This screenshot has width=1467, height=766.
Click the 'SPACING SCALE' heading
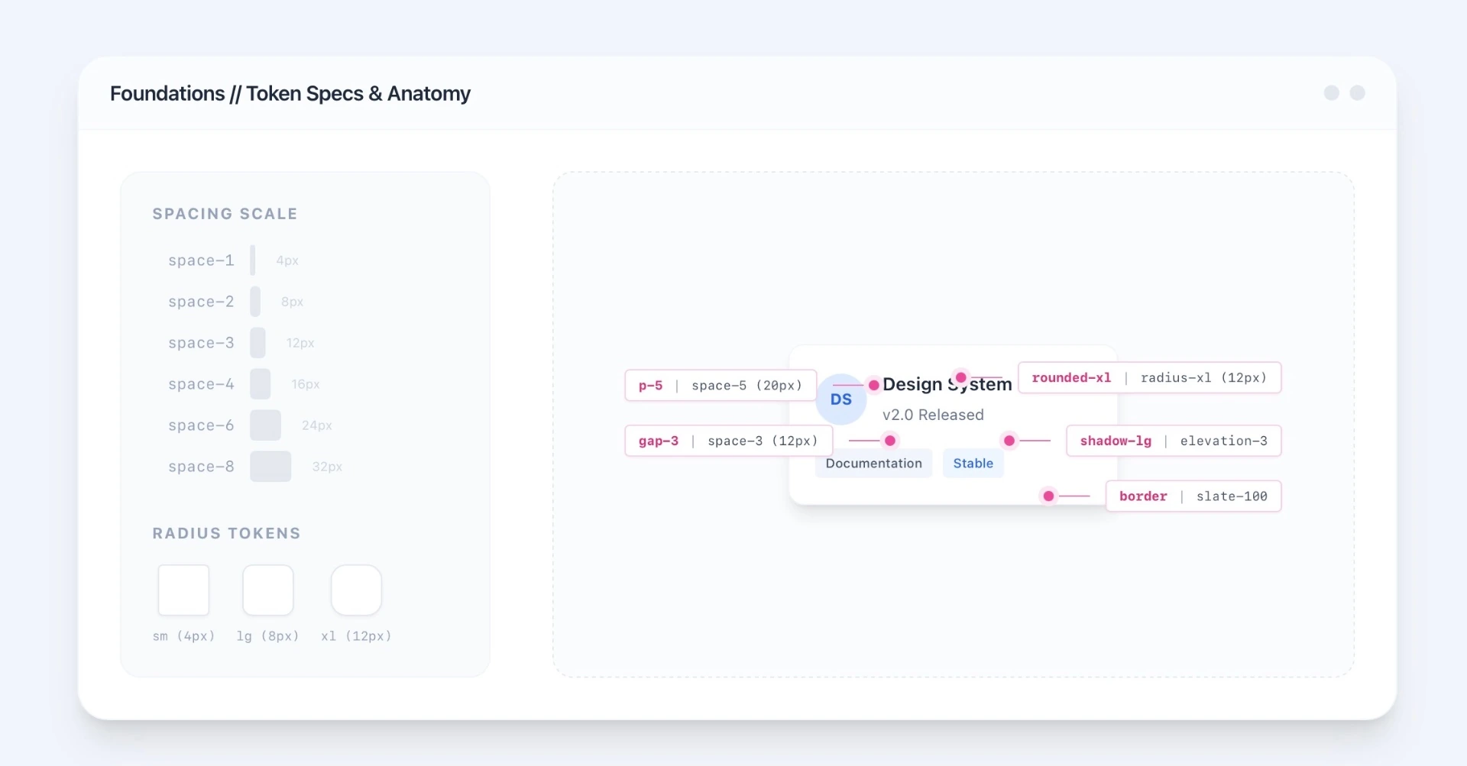pos(225,214)
